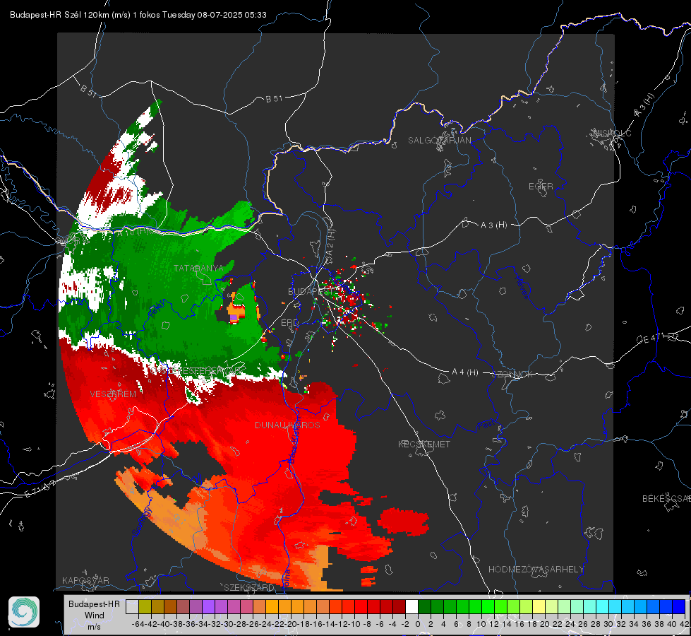The width and height of the screenshot is (691, 636).
Task: Pick the darkest green swatch between 0 and 2
Action: [424, 606]
